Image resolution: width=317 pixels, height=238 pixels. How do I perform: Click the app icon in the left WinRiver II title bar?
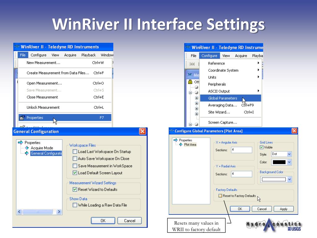pyautogui.click(x=17, y=47)
